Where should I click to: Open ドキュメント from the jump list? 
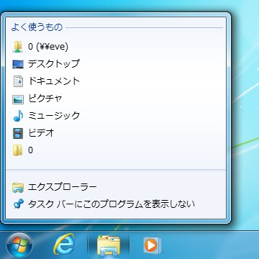coord(116,81)
